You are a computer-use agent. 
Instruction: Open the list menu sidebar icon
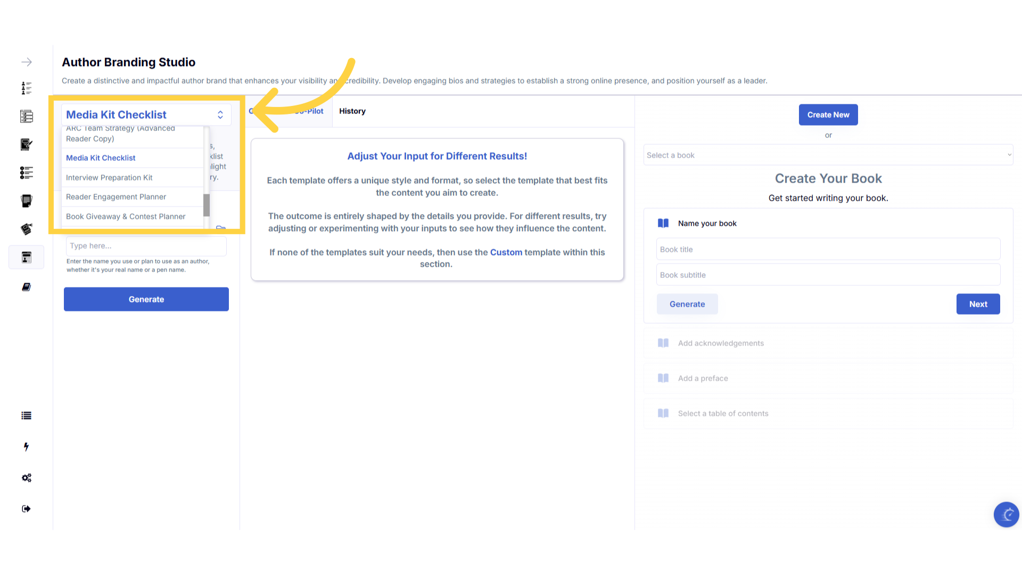coord(26,416)
